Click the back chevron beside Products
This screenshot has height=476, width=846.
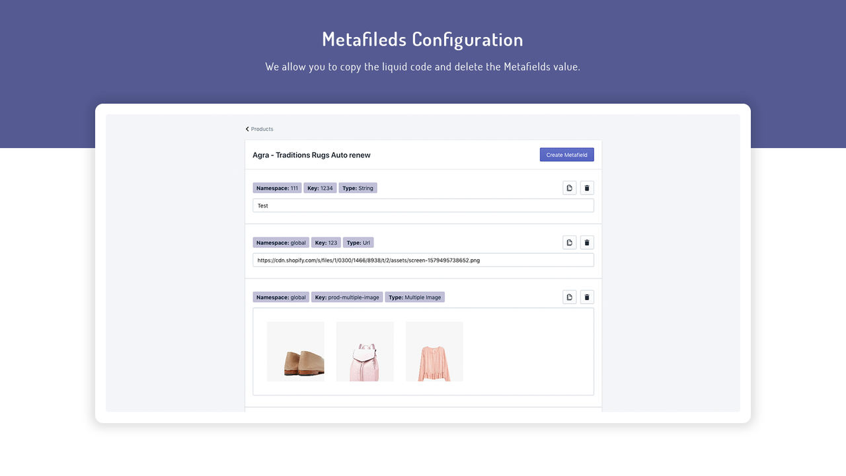click(248, 128)
